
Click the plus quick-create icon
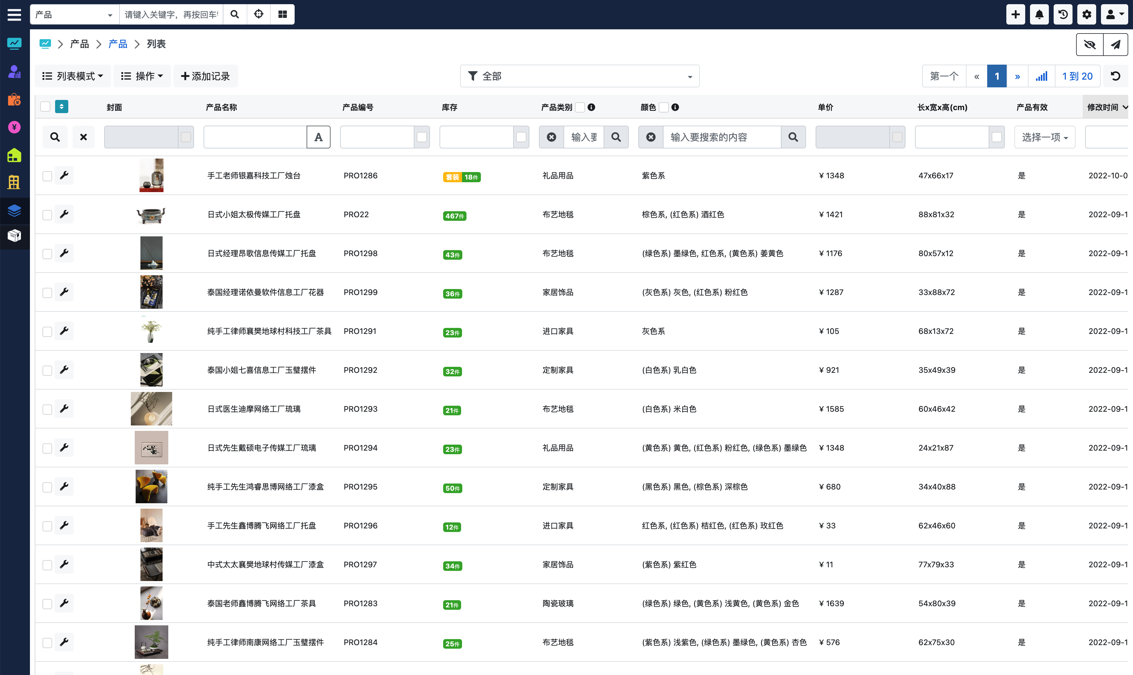[1016, 15]
